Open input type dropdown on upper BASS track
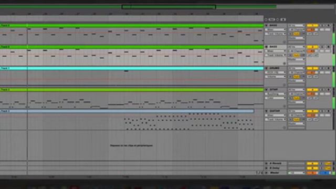The width and height of the screenshot is (336, 189). click(297, 25)
